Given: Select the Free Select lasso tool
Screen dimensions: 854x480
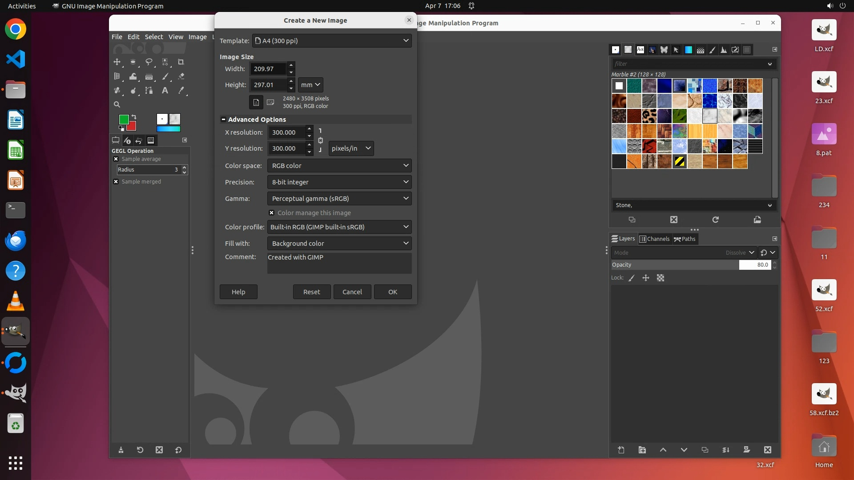Looking at the screenshot, I should [149, 62].
